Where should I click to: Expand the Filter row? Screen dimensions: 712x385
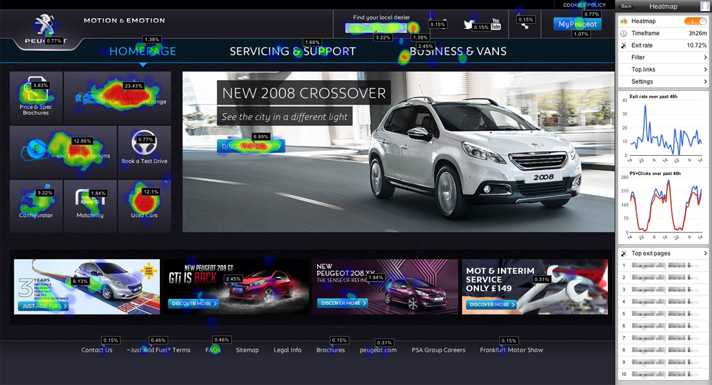(663, 57)
